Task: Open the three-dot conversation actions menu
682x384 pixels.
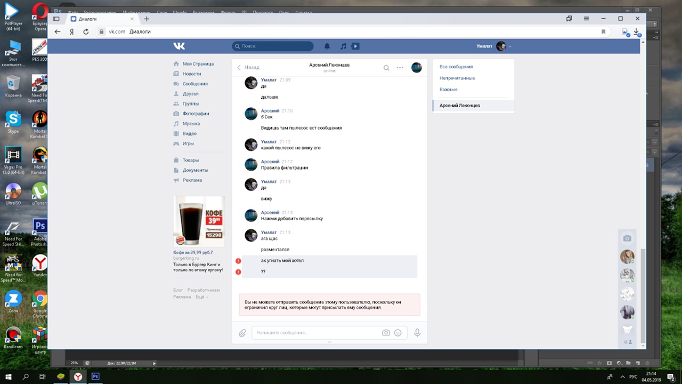Action: point(400,68)
